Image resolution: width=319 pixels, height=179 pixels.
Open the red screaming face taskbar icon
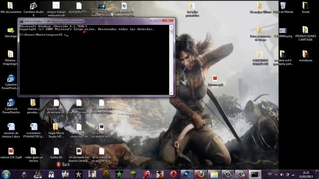(x=147, y=175)
